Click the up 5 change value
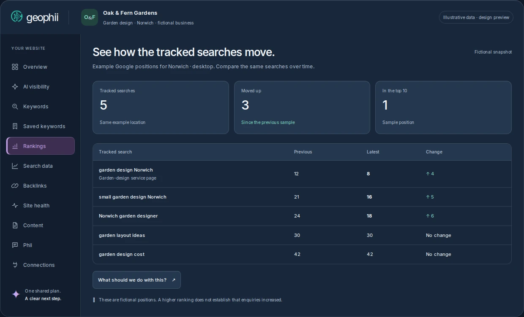 [x=430, y=197]
